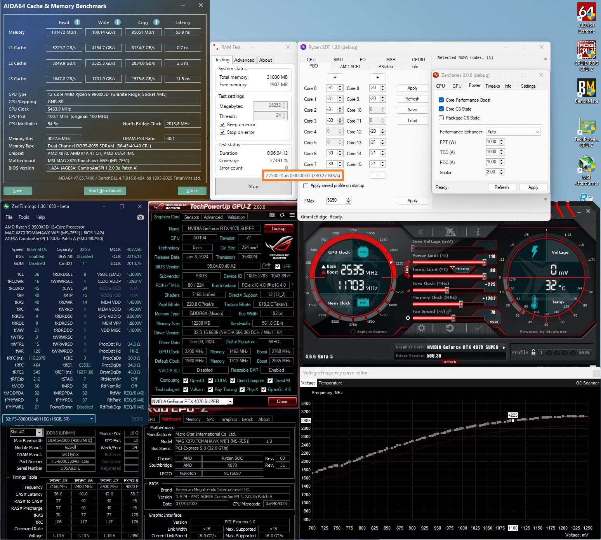The image size is (601, 540).
Task: Toggle Apply at Startup in Afterburner
Action: [353, 332]
